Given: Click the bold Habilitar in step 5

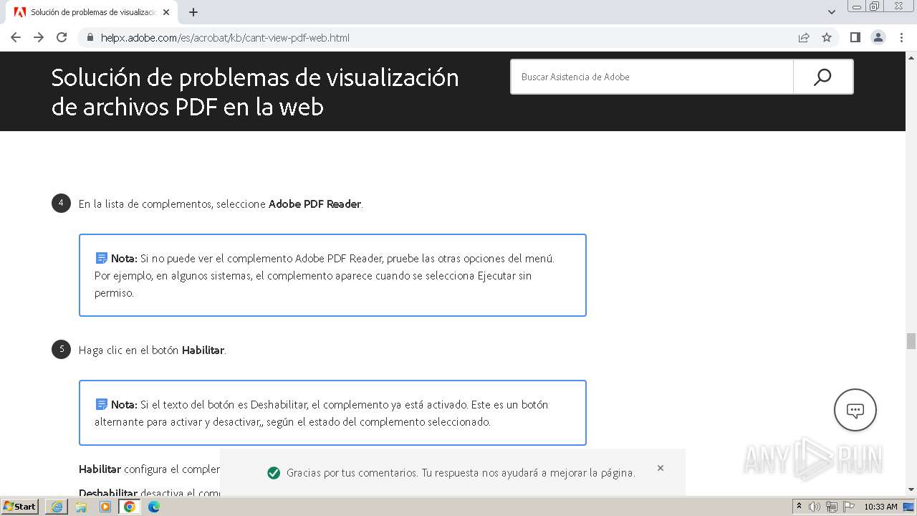Looking at the screenshot, I should point(203,350).
